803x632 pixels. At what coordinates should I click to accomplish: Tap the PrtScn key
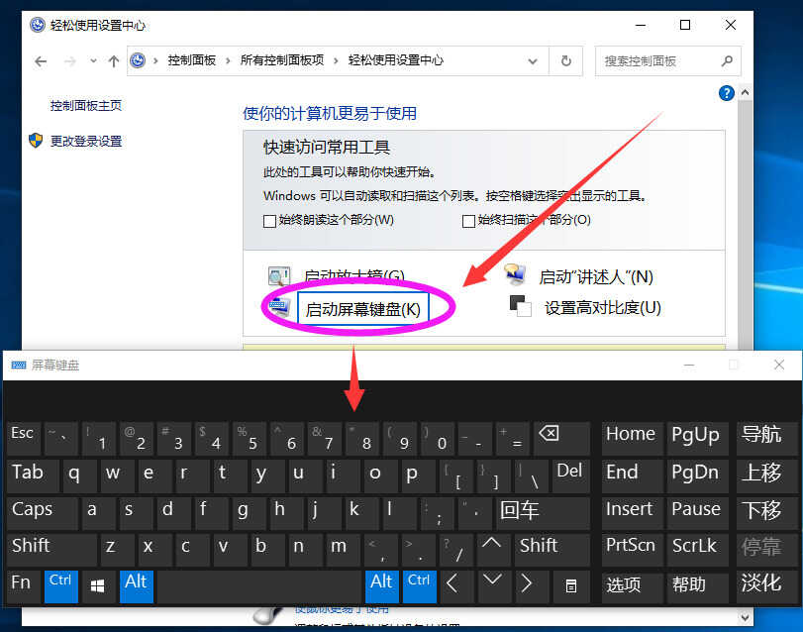click(632, 550)
